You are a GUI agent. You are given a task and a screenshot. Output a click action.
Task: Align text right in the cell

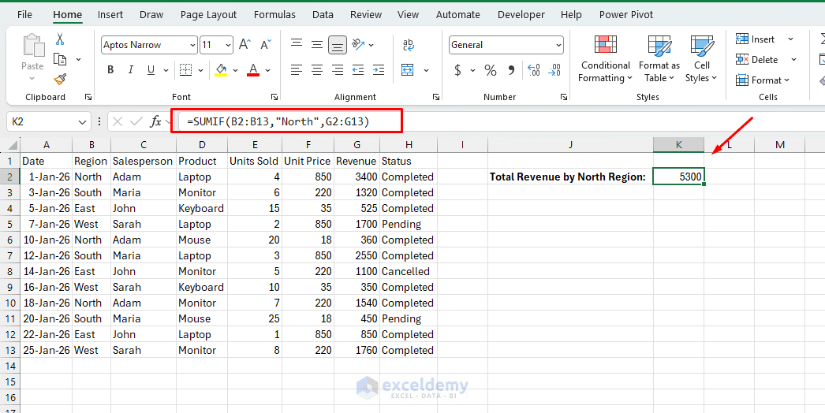[x=338, y=69]
